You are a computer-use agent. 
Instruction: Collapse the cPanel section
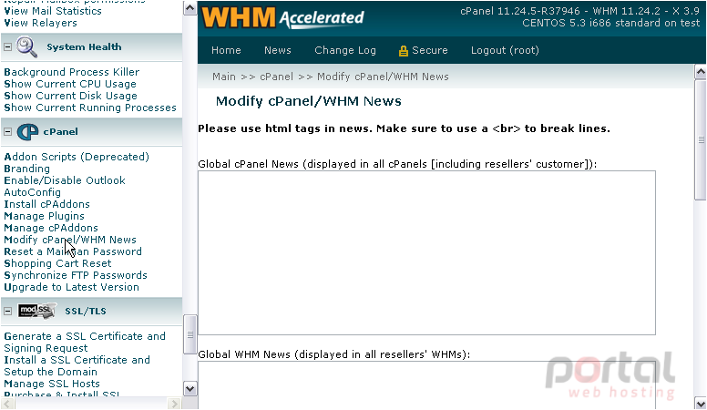tap(7, 132)
